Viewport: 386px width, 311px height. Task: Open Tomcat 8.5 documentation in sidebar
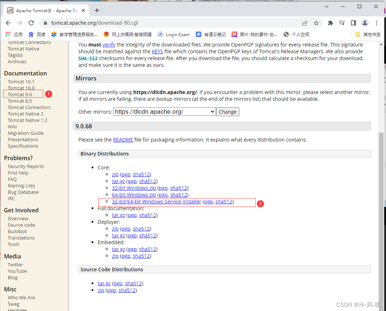click(x=20, y=101)
